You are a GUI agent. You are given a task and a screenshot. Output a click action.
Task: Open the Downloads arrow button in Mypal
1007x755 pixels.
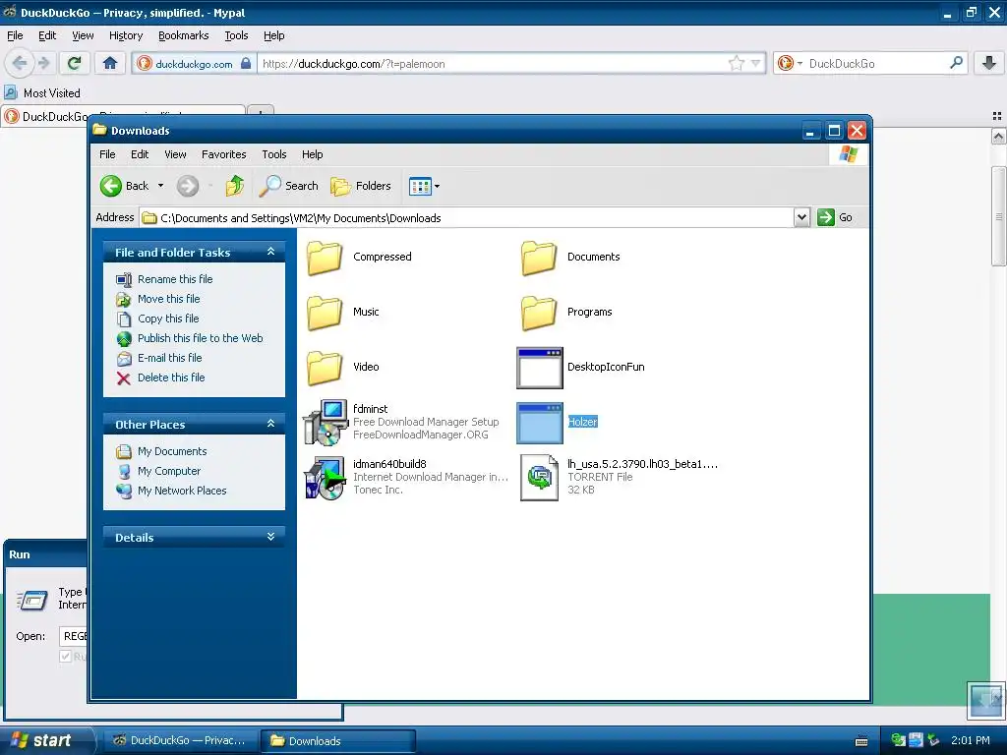point(989,63)
